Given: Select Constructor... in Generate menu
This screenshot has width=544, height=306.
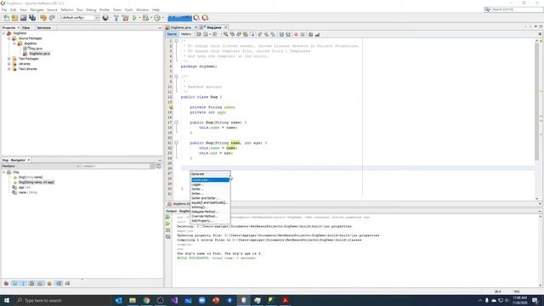Looking at the screenshot, I should [x=210, y=179].
